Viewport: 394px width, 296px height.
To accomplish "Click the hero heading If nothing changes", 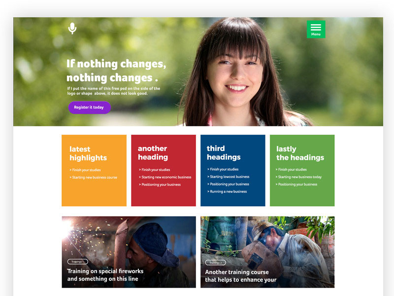I will [116, 71].
